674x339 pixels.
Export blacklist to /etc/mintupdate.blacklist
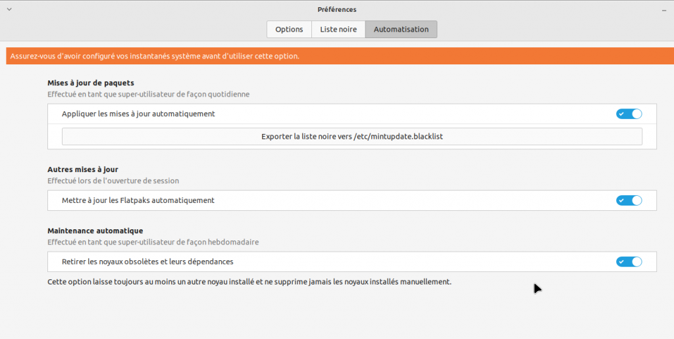pyautogui.click(x=351, y=137)
